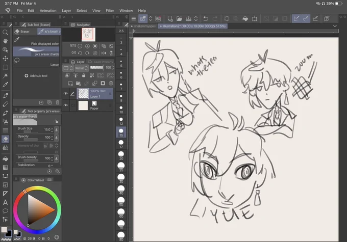347x242 pixels.
Task: Open the Clip Studio support help icon
Action: pyautogui.click(x=327, y=18)
